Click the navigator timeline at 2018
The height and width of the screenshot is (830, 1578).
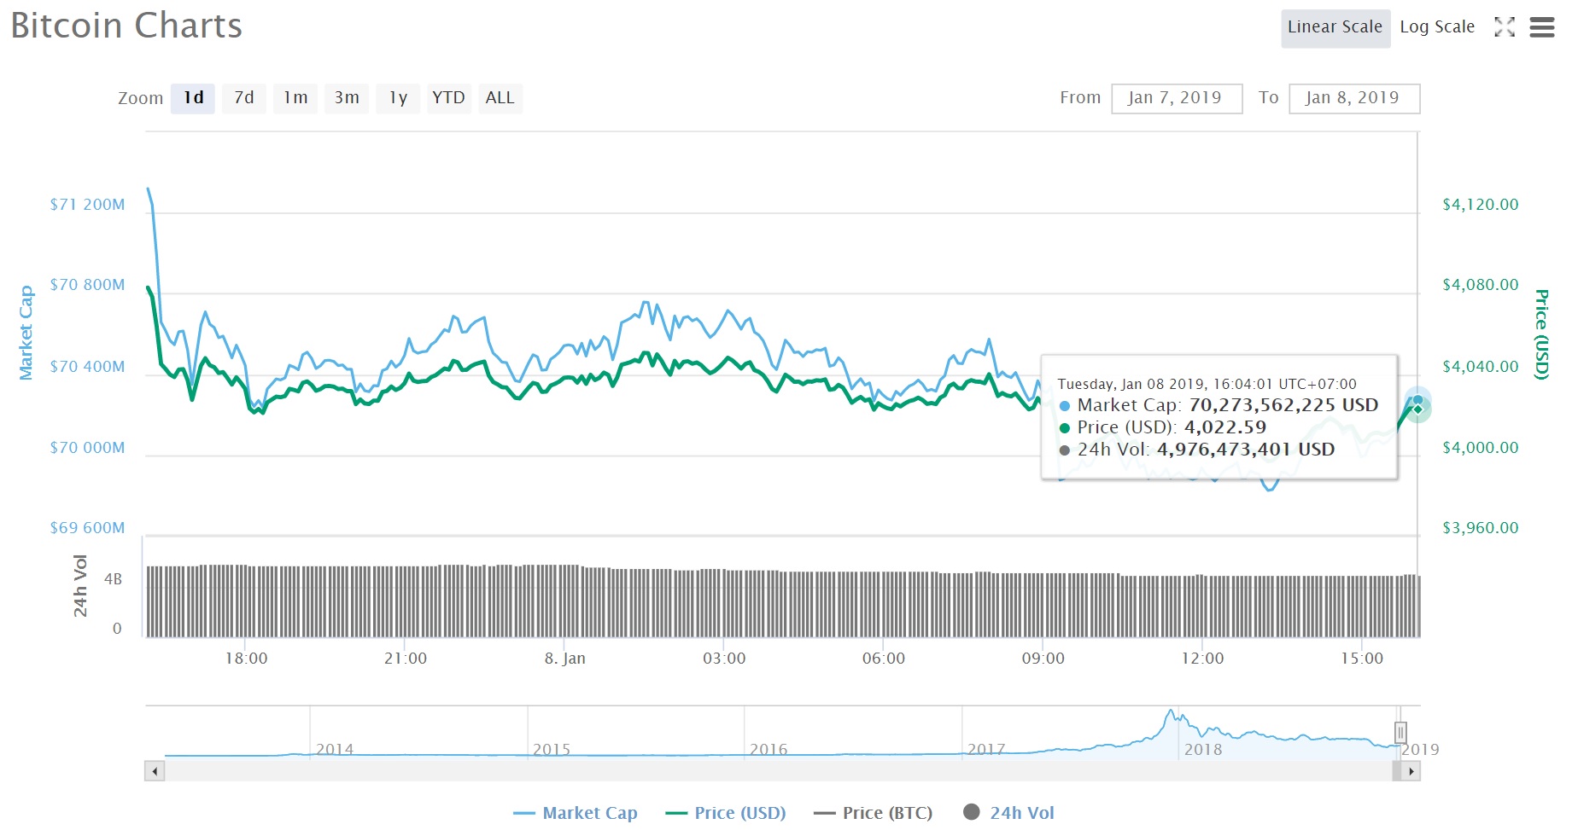coord(1203,750)
